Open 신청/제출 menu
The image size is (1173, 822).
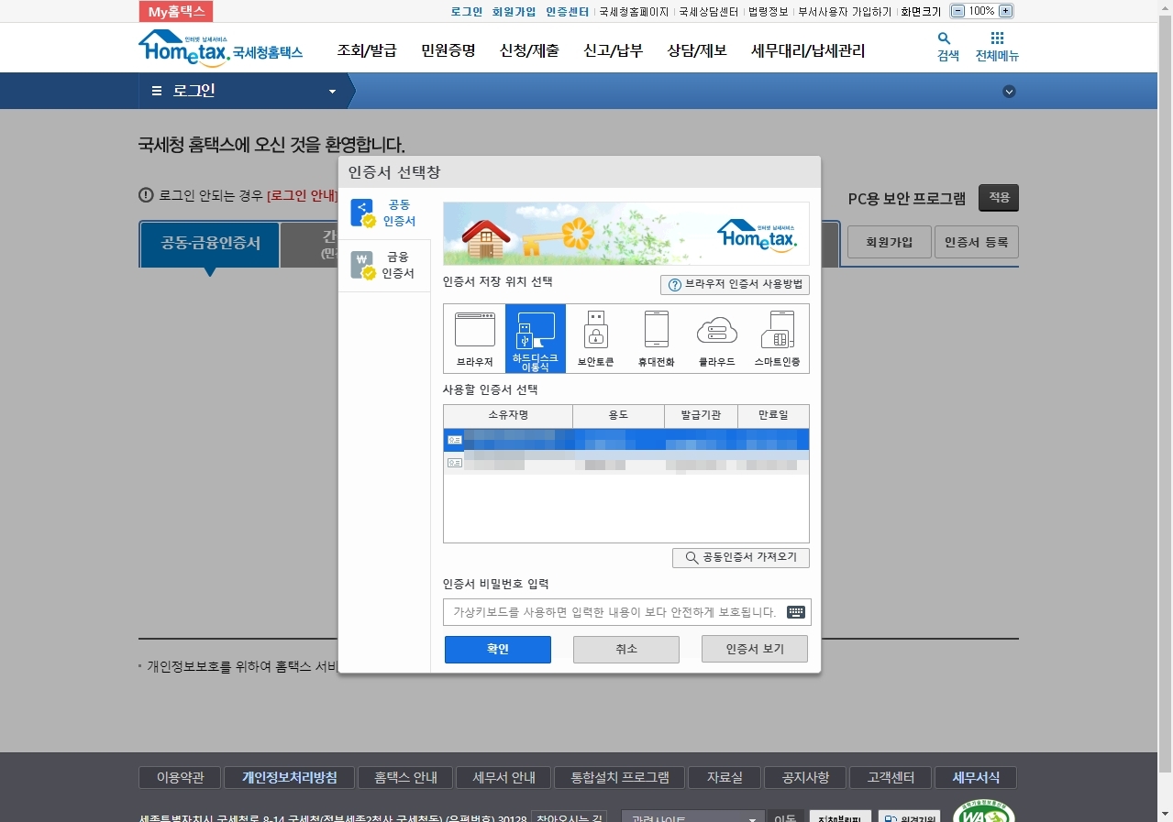[529, 50]
